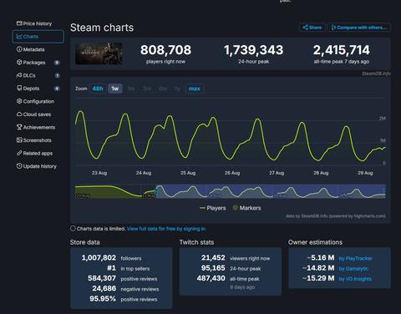
Task: Select the Charts sidebar item
Action: (38, 37)
